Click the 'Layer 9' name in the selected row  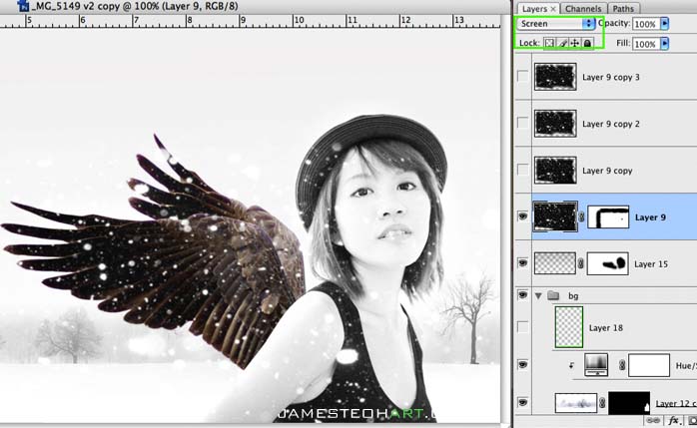650,217
